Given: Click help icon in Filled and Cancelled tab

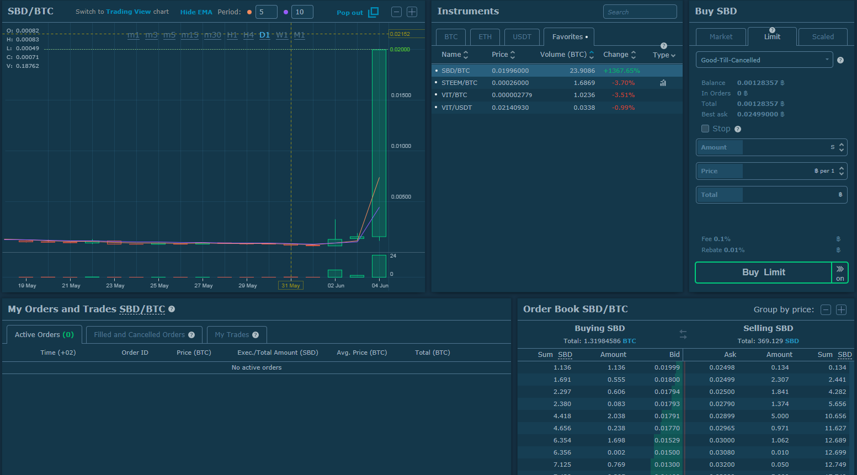Looking at the screenshot, I should tap(191, 335).
